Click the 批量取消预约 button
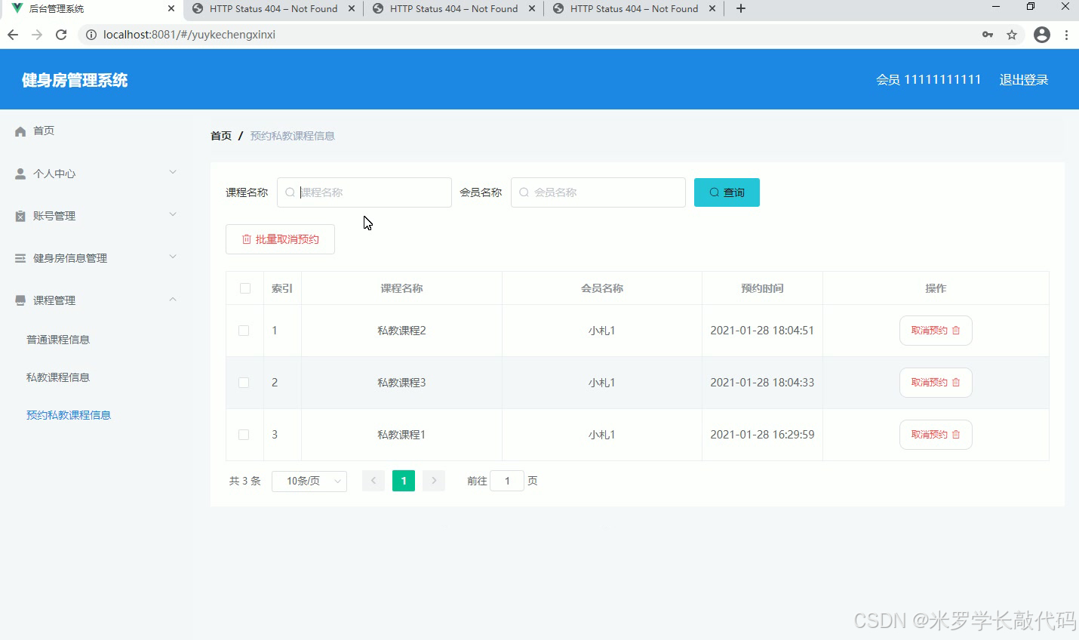The width and height of the screenshot is (1079, 640). (x=280, y=239)
